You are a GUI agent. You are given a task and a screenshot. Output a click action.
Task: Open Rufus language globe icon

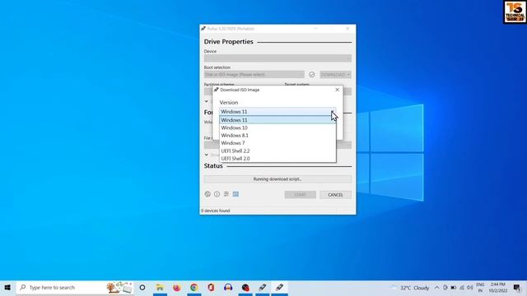coord(208,194)
